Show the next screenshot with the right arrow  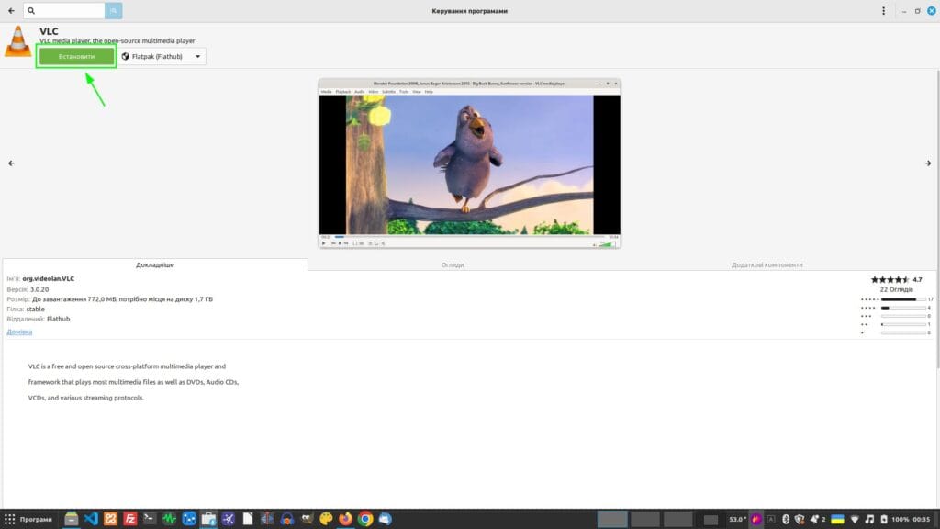coord(928,163)
